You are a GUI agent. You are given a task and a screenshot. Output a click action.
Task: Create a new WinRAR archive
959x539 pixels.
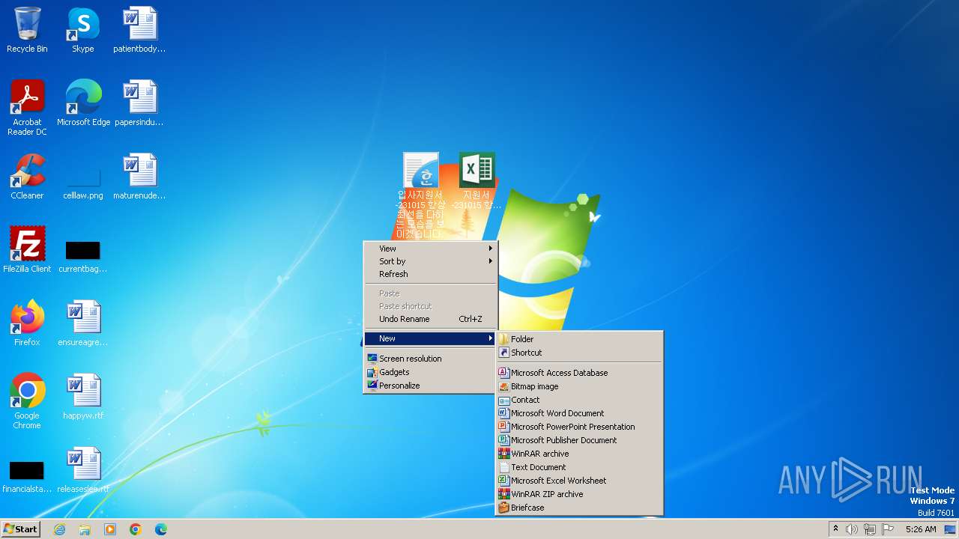tap(579, 454)
